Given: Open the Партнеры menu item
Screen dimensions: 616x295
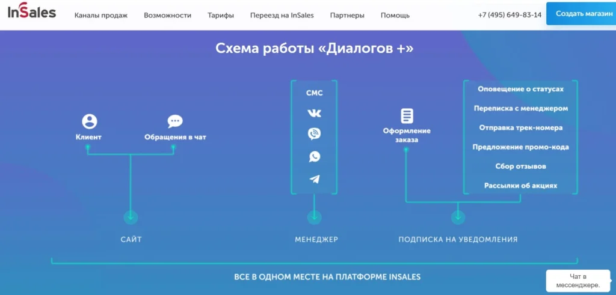Looking at the screenshot, I should pyautogui.click(x=347, y=15).
